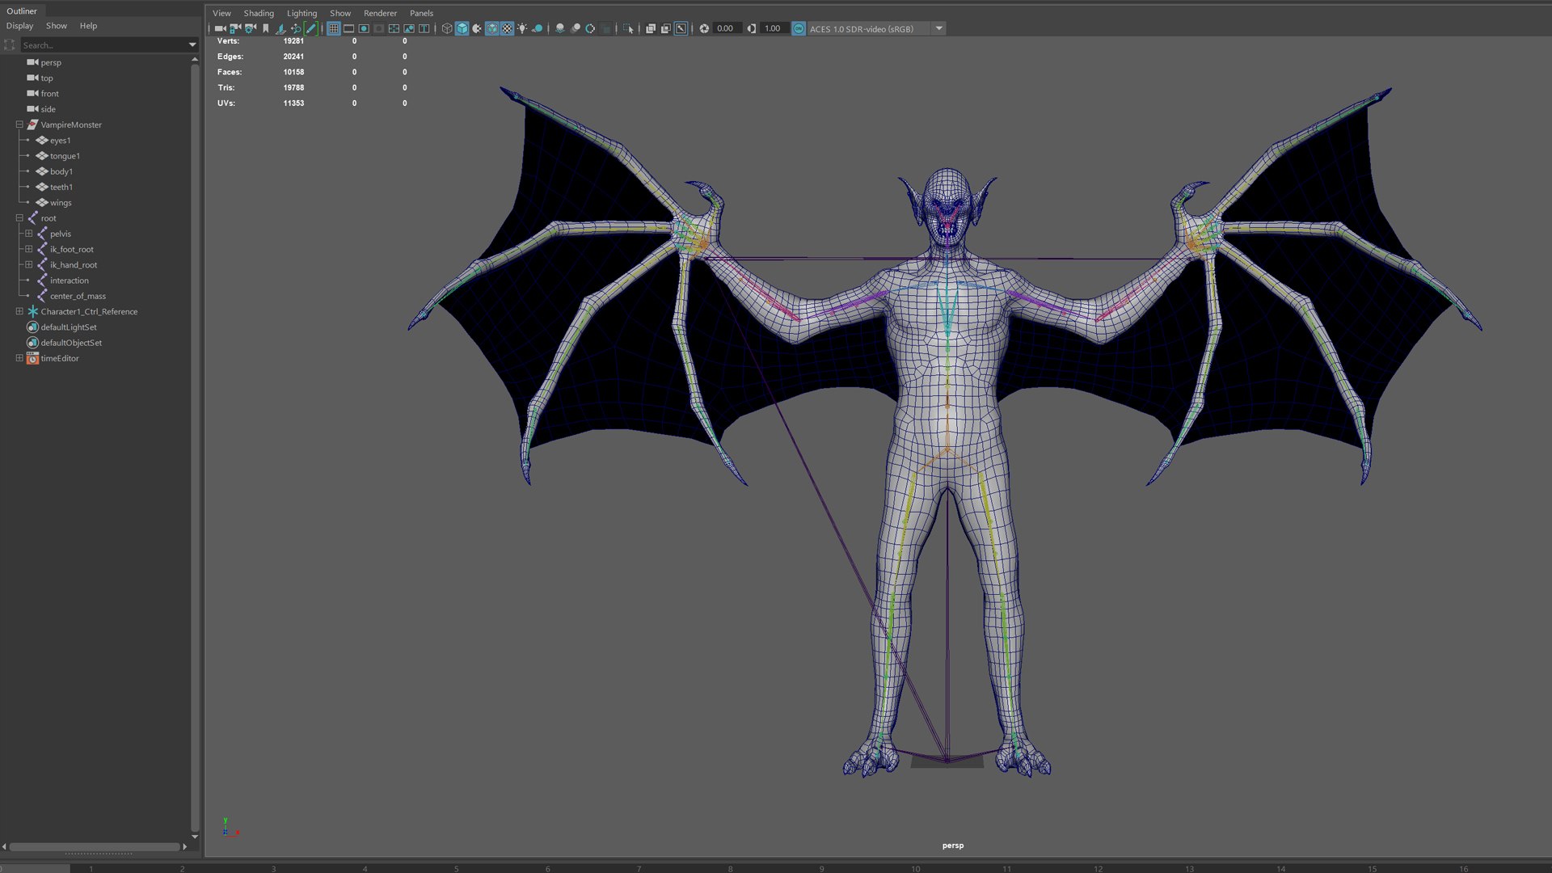Image resolution: width=1552 pixels, height=873 pixels.
Task: Collapse the VampireMonster group node
Action: pyautogui.click(x=19, y=124)
